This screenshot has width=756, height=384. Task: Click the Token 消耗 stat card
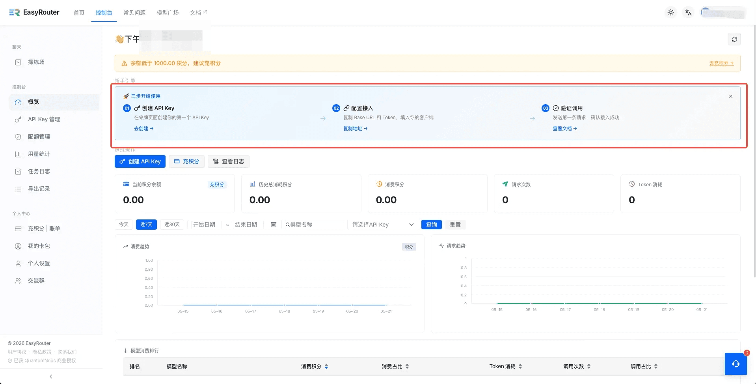[x=680, y=193]
